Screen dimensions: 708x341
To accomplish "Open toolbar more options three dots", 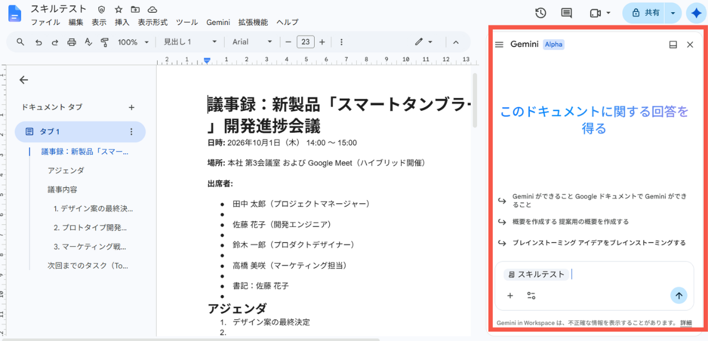I will click(x=341, y=42).
